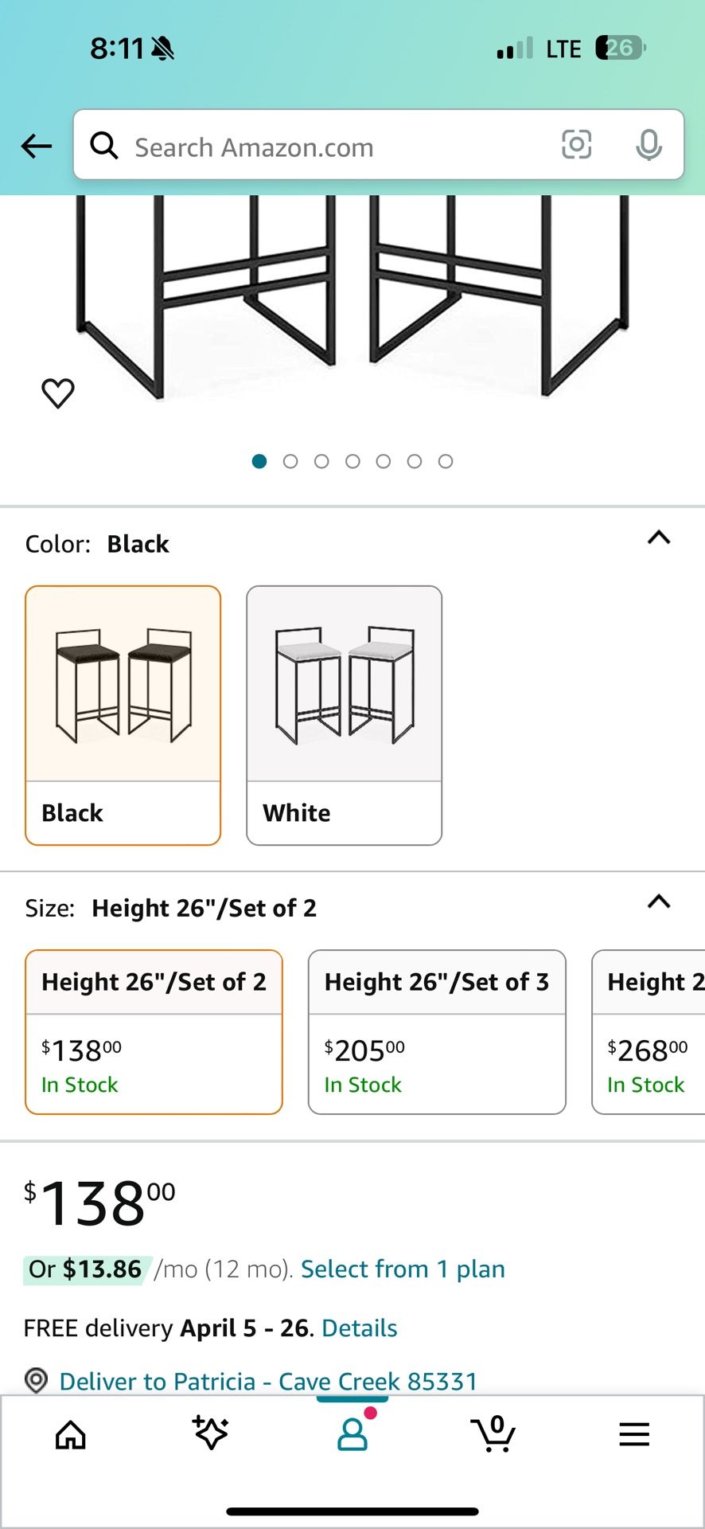Choose the Height 26"/Set of 2 option
Viewport: 705px width, 1529px height.
click(154, 1031)
